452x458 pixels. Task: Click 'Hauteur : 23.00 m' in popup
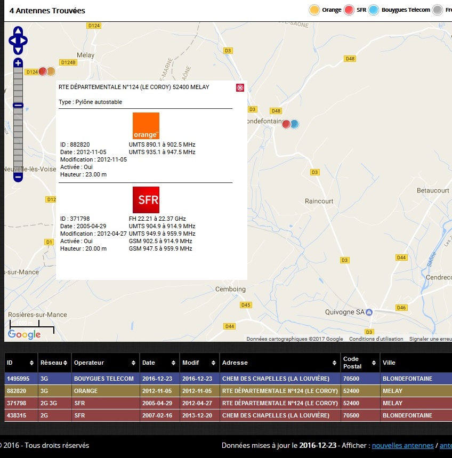pyautogui.click(x=83, y=174)
